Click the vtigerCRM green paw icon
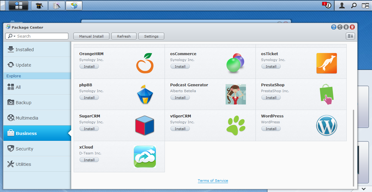372x192 pixels. coord(236,126)
